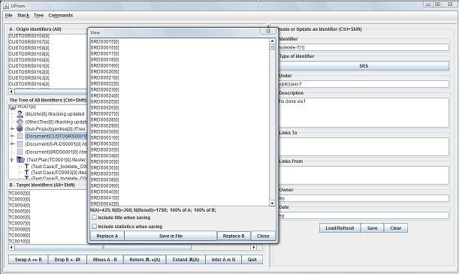This screenshot has width=459, height=274.
Task: Select CUSTOSRS0160[0] in Origin Identifiers
Action: 29,59
